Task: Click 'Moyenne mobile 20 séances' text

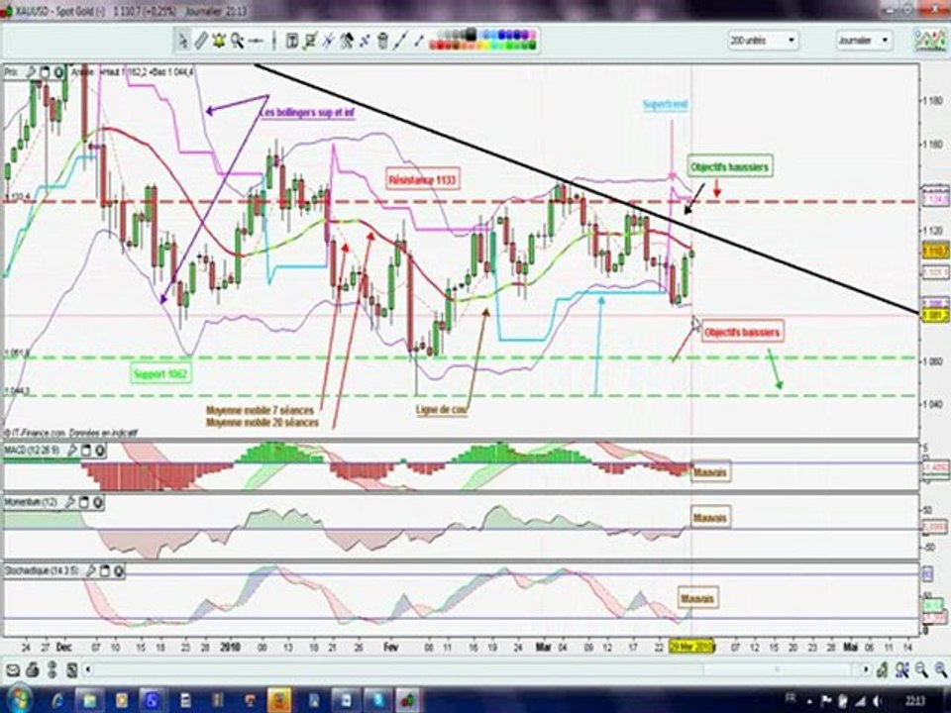Action: (262, 422)
